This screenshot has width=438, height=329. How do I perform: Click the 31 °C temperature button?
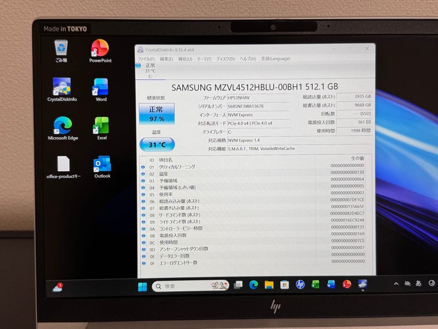157,144
